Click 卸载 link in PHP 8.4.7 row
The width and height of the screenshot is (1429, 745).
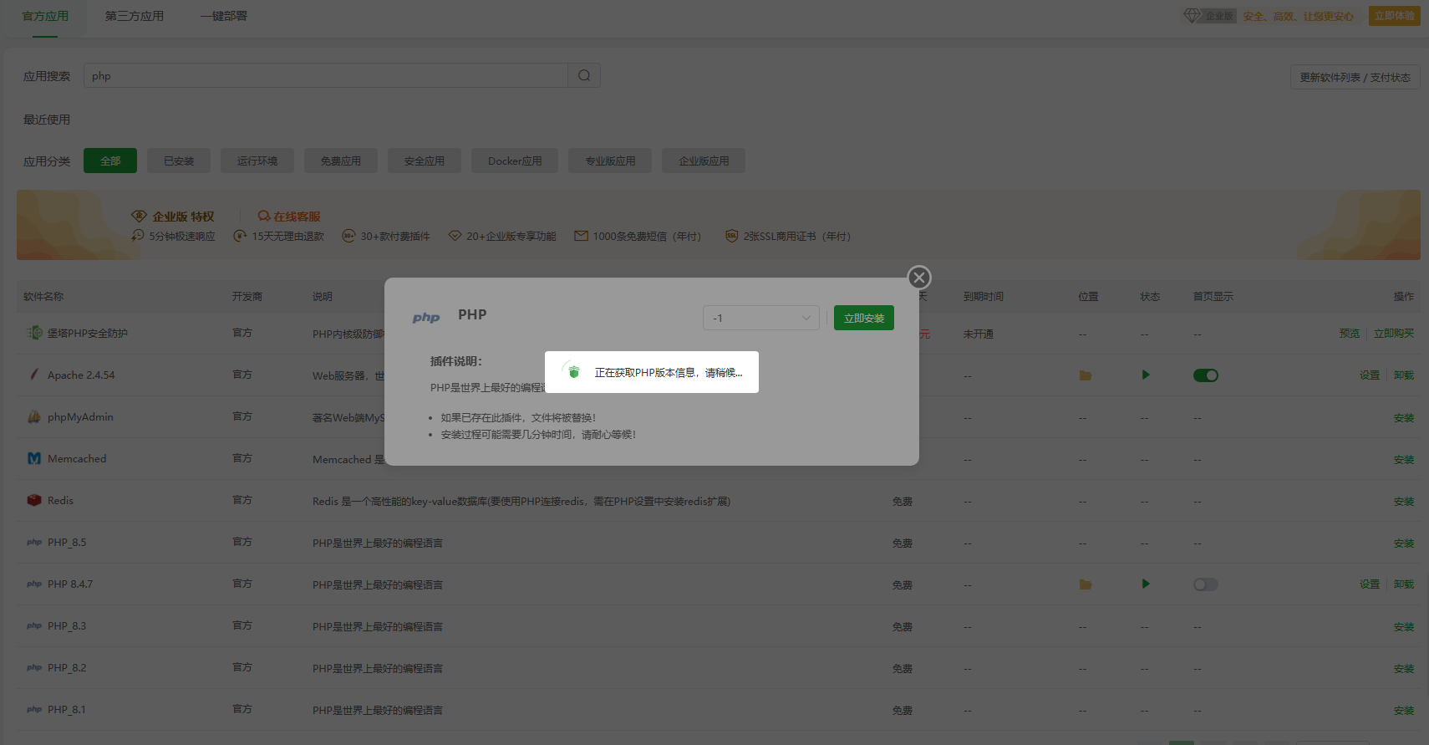coord(1404,584)
